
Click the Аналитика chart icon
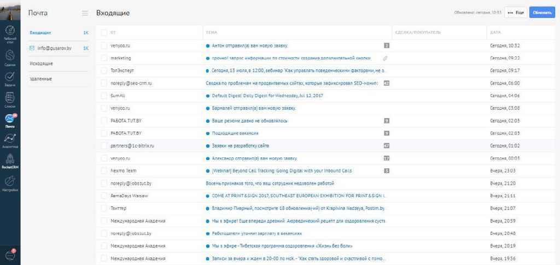pos(10,140)
